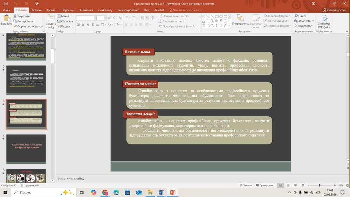The height and width of the screenshot is (197, 350).
Task: Click the Вырезать (Cut) scissors icon
Action: 15,16
